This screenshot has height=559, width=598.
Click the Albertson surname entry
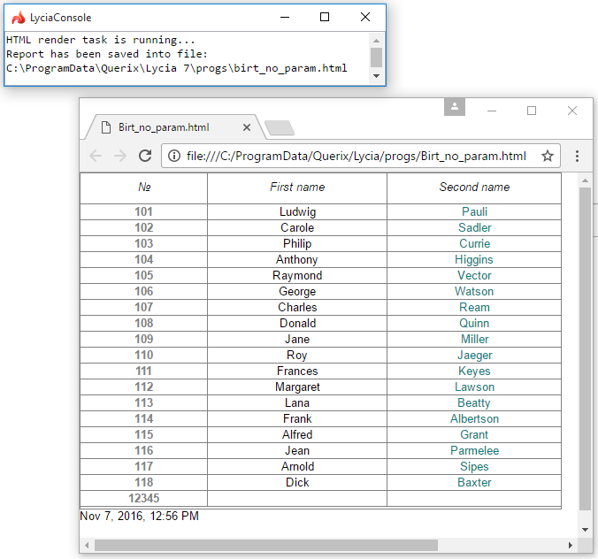[x=474, y=419]
